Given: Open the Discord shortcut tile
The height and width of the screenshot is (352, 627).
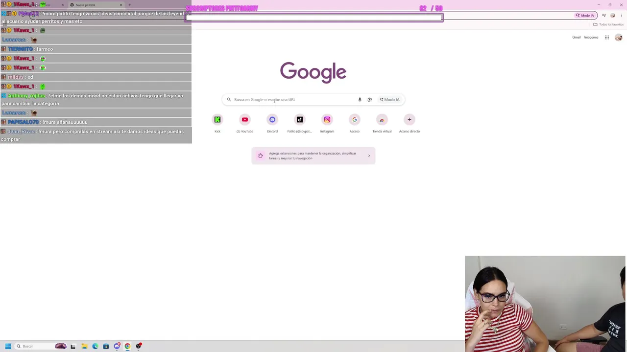Looking at the screenshot, I should [x=272, y=120].
